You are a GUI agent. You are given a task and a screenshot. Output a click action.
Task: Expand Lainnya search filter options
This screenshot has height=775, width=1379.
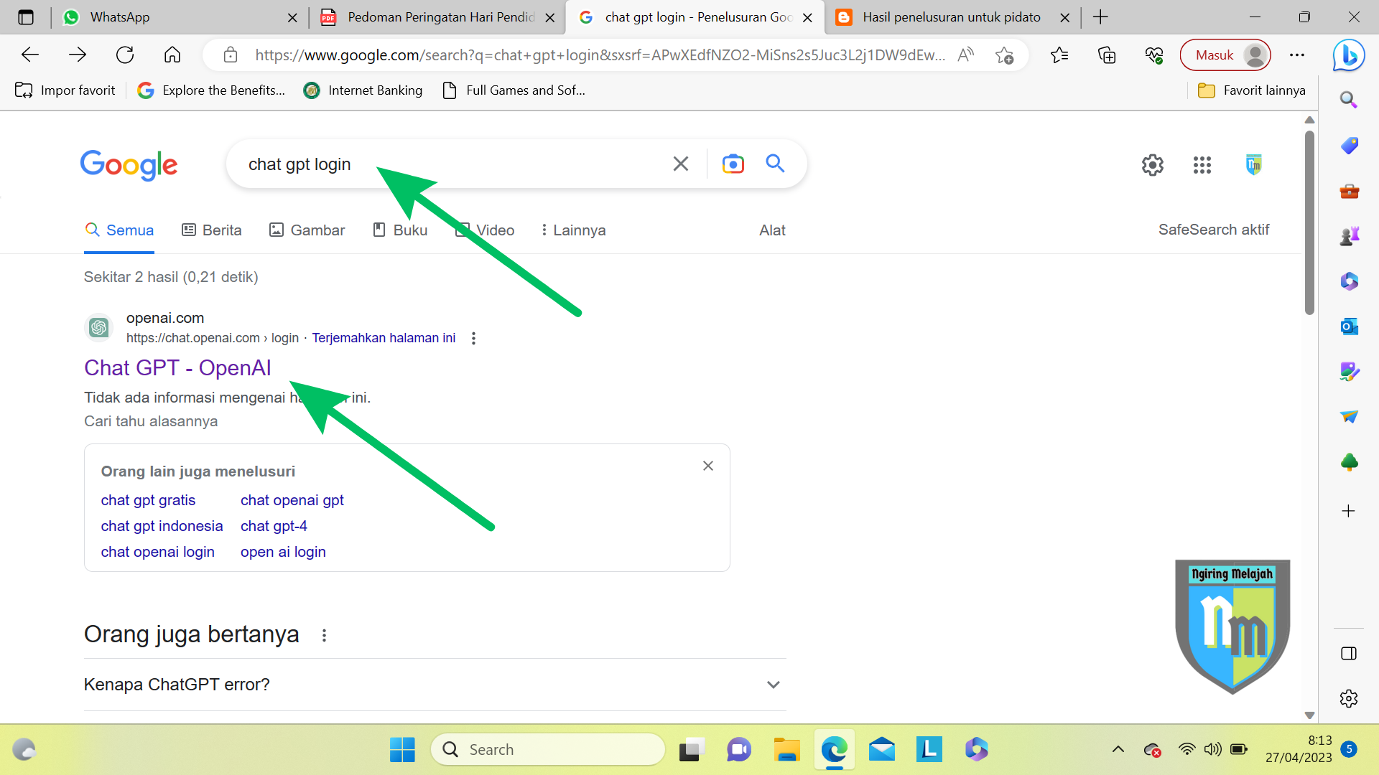[x=570, y=229]
